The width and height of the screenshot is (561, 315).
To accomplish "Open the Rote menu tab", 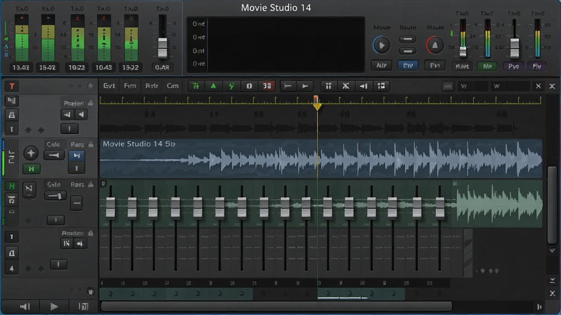I will click(x=152, y=86).
